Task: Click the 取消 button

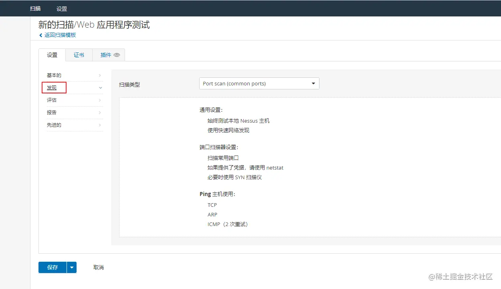Action: pyautogui.click(x=99, y=267)
